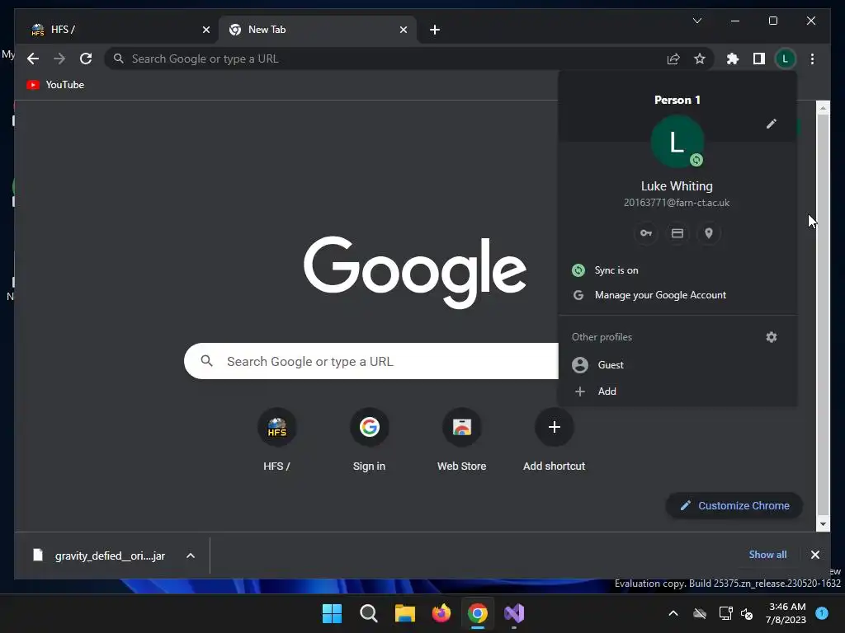Close the New Tab tab

[x=403, y=30]
